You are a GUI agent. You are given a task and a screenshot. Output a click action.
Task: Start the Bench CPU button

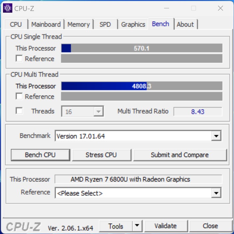[x=41, y=155]
